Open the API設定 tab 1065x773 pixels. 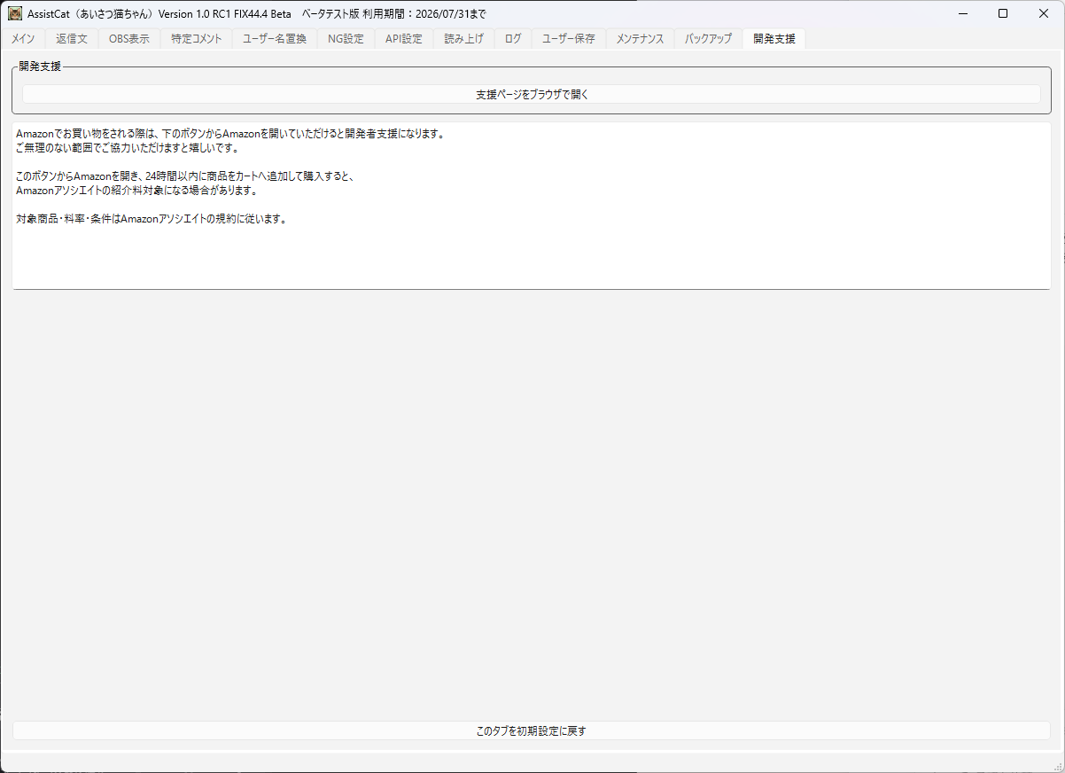click(404, 39)
